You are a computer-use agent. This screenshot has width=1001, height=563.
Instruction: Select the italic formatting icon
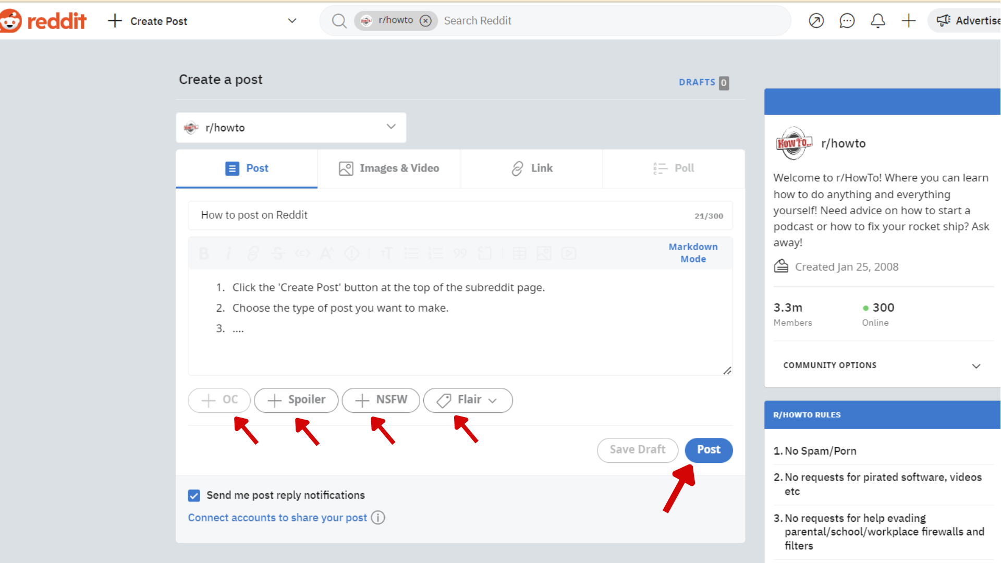click(x=228, y=253)
